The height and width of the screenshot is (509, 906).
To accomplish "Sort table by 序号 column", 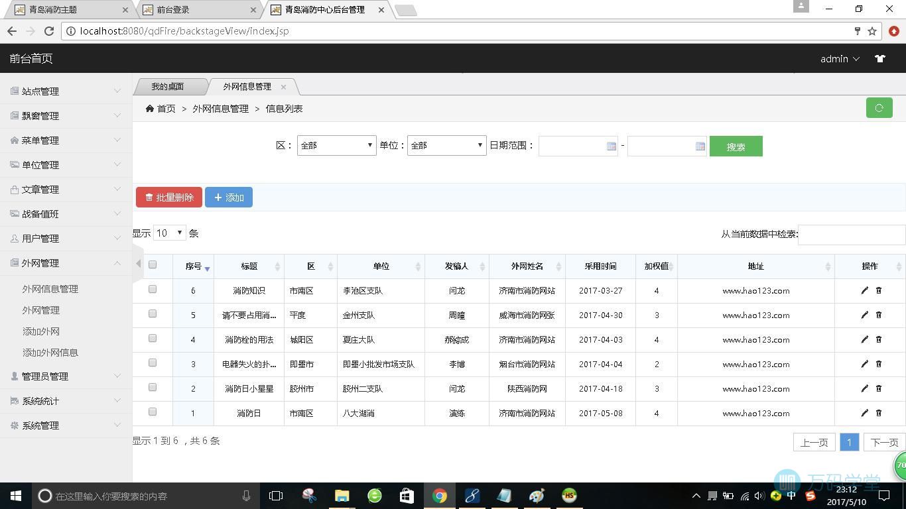I will (x=193, y=266).
